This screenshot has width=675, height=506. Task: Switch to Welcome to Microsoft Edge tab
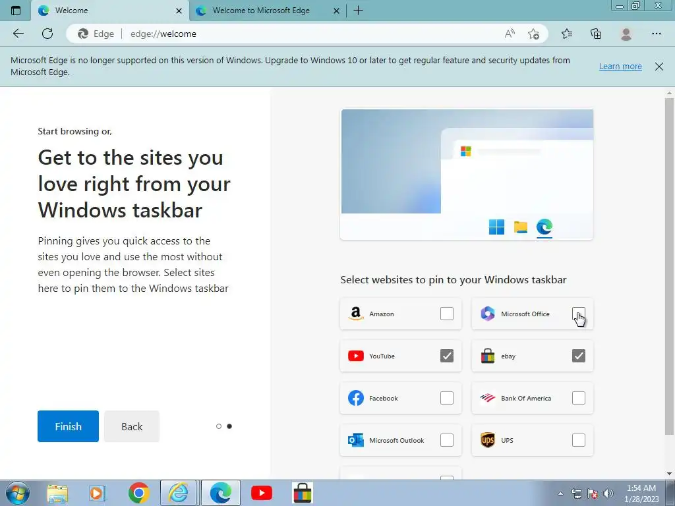click(x=268, y=11)
